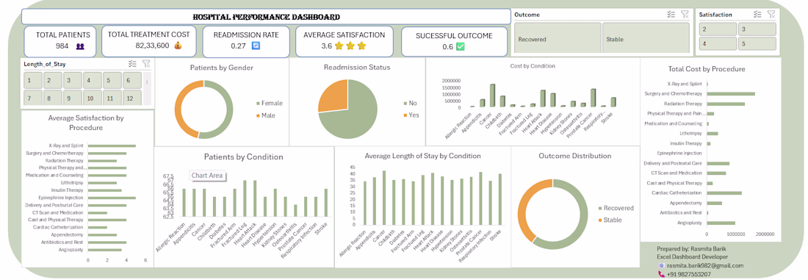Choose length of stay 9 slicer button
808x280 pixels.
click(72, 98)
